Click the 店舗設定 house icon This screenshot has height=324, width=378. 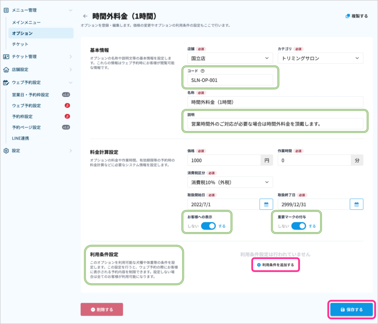pos(6,69)
